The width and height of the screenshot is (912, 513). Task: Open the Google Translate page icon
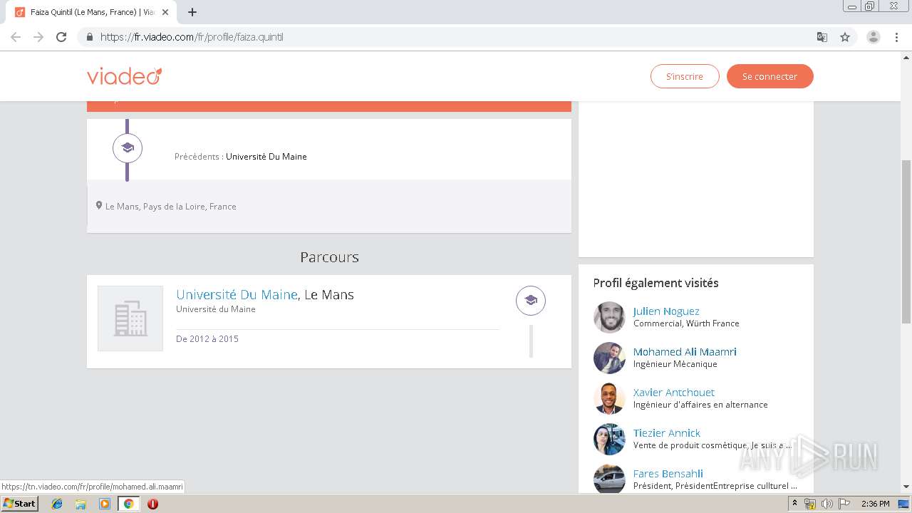(822, 37)
